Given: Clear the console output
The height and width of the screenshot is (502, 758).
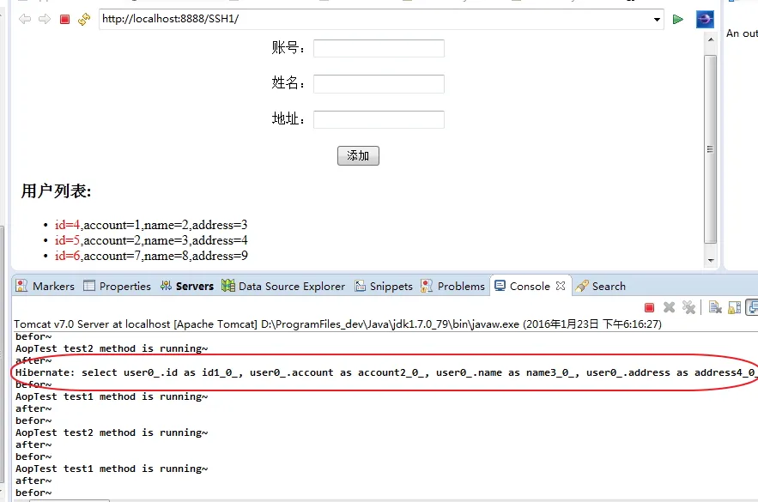Looking at the screenshot, I should click(715, 307).
